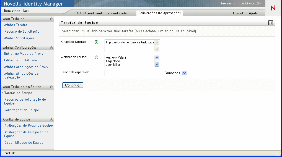Switch to Auto-Atendimento de Identidade tab

(x=101, y=13)
